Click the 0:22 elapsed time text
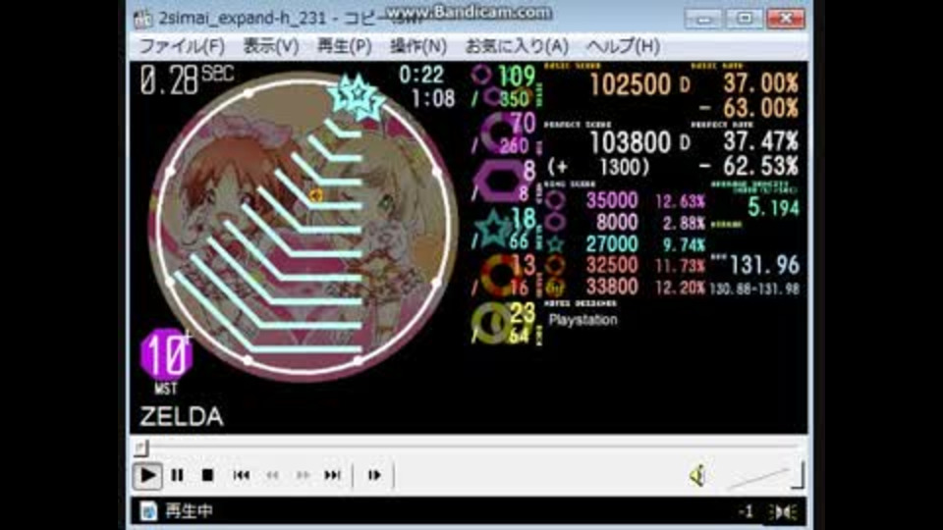The image size is (943, 530). [421, 76]
